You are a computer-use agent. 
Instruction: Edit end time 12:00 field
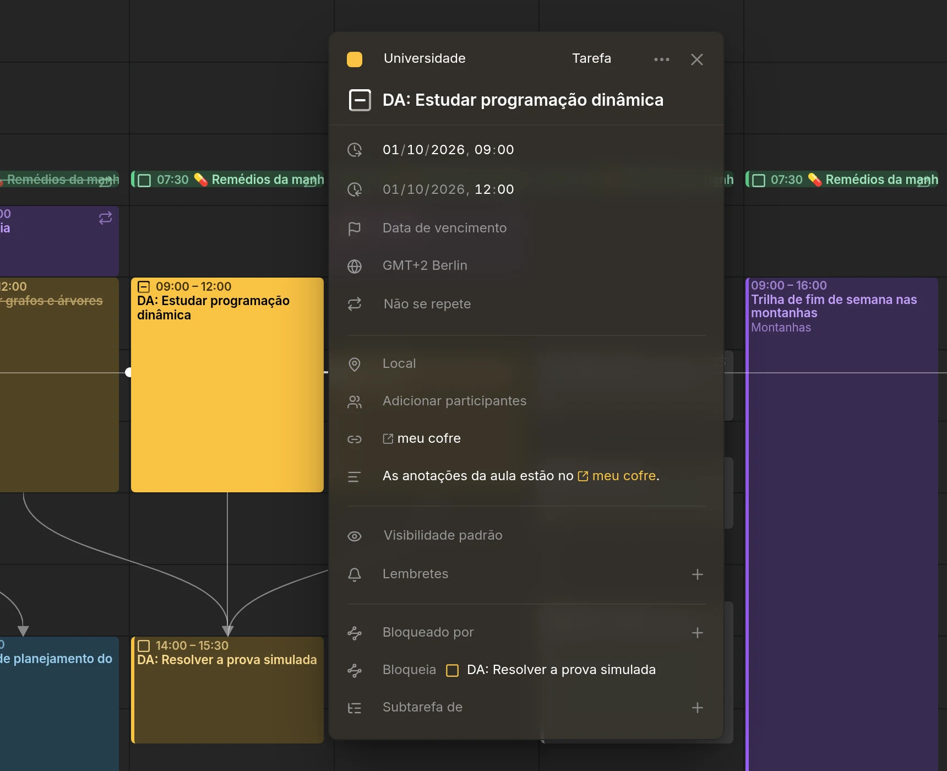pyautogui.click(x=494, y=189)
